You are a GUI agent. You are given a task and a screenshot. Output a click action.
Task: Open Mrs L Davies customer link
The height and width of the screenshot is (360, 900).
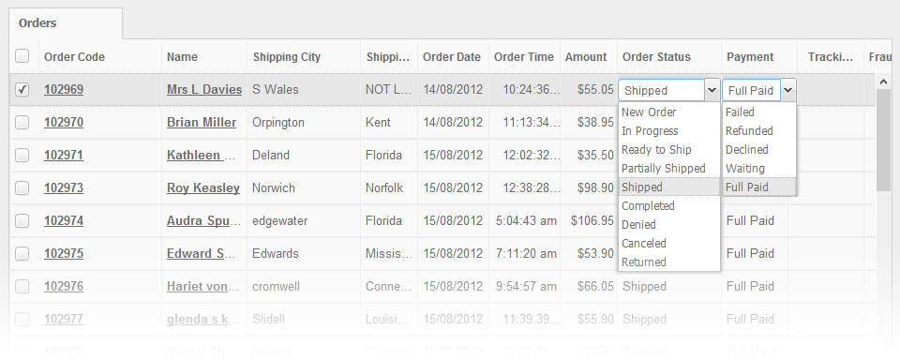[x=204, y=90]
